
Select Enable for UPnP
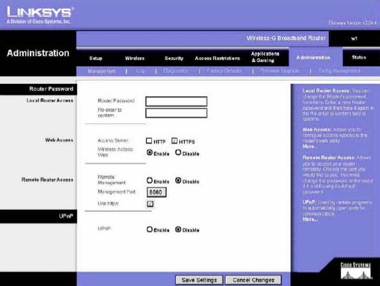[149, 229]
